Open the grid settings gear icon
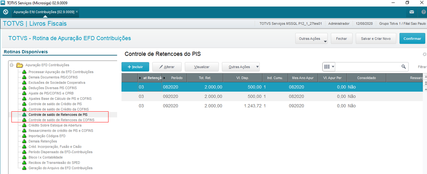Image resolution: width=427 pixels, height=174 pixels. [x=425, y=54]
